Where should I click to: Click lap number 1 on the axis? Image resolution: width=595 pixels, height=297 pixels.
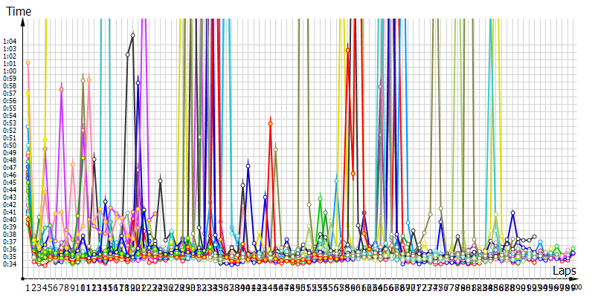click(28, 287)
